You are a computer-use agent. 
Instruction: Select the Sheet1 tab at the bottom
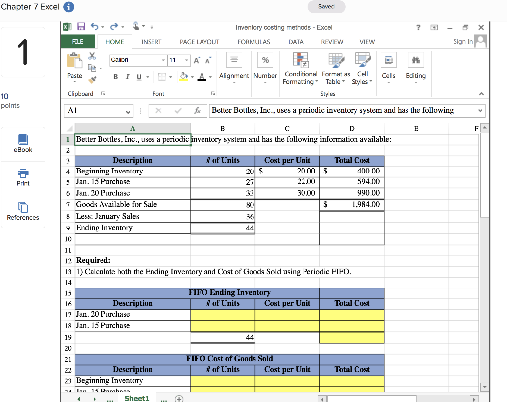click(x=137, y=398)
